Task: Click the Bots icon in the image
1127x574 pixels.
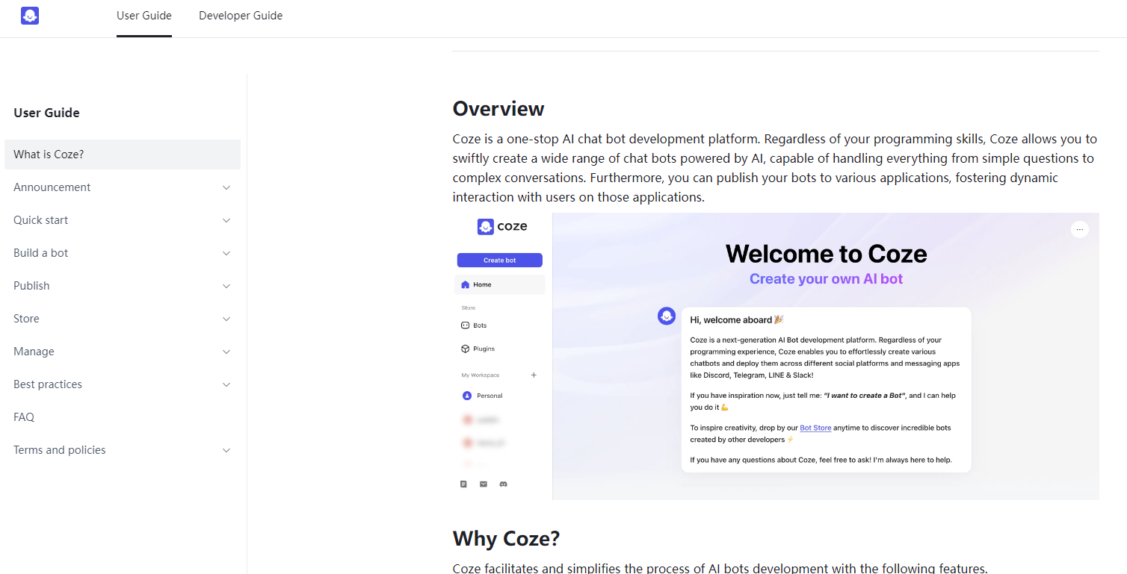Action: pos(465,325)
